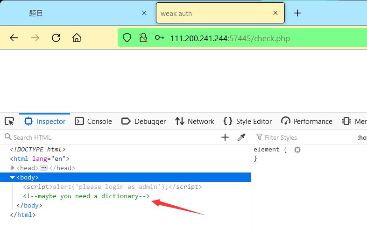This screenshot has width=367, height=237.
Task: Open the tracking protection shield
Action: tap(127, 37)
